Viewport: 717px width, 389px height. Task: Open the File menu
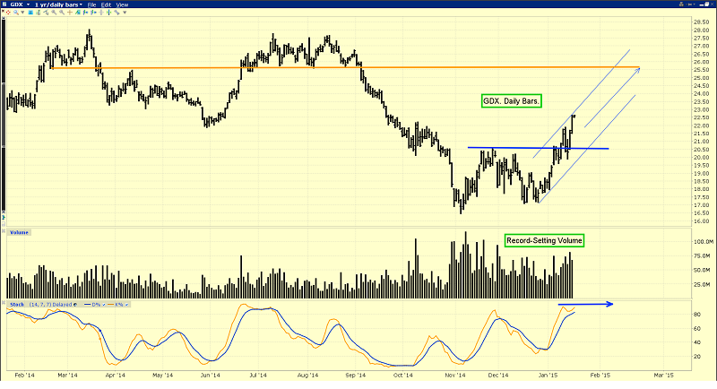click(x=92, y=4)
